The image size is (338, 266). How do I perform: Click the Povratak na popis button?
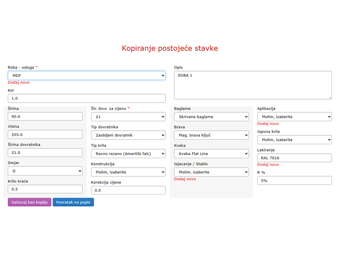pyautogui.click(x=73, y=202)
